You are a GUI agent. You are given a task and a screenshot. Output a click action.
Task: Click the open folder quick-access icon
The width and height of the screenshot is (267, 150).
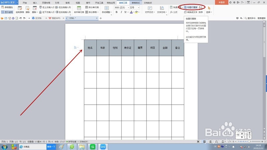(x=2, y=18)
